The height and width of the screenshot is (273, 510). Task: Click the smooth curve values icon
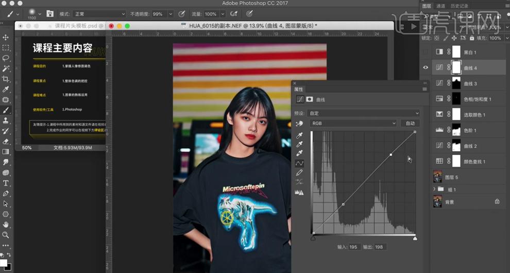pos(299,182)
